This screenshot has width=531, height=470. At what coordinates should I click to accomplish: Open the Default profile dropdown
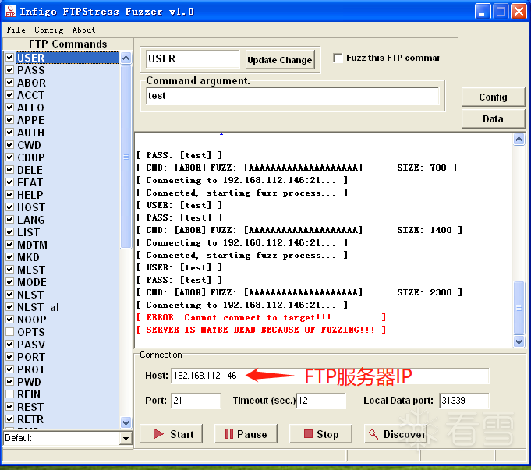pyautogui.click(x=126, y=439)
